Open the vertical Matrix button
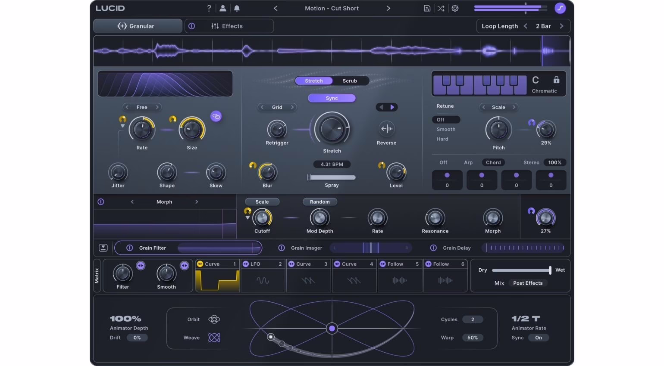664x366 pixels. (97, 276)
